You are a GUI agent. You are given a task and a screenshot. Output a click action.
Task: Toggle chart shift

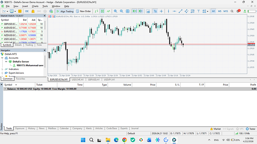141,11
